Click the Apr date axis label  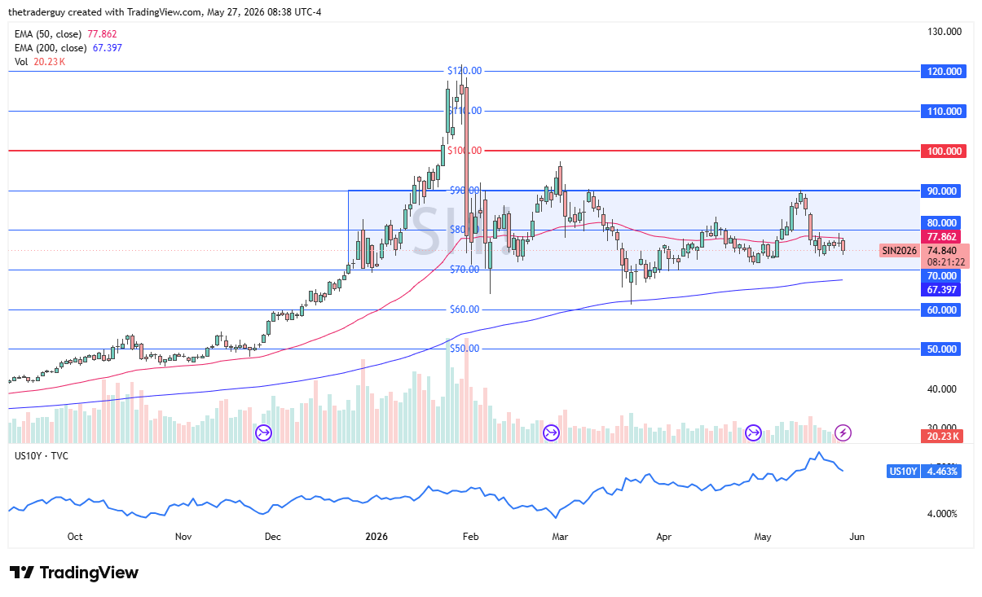coord(664,537)
